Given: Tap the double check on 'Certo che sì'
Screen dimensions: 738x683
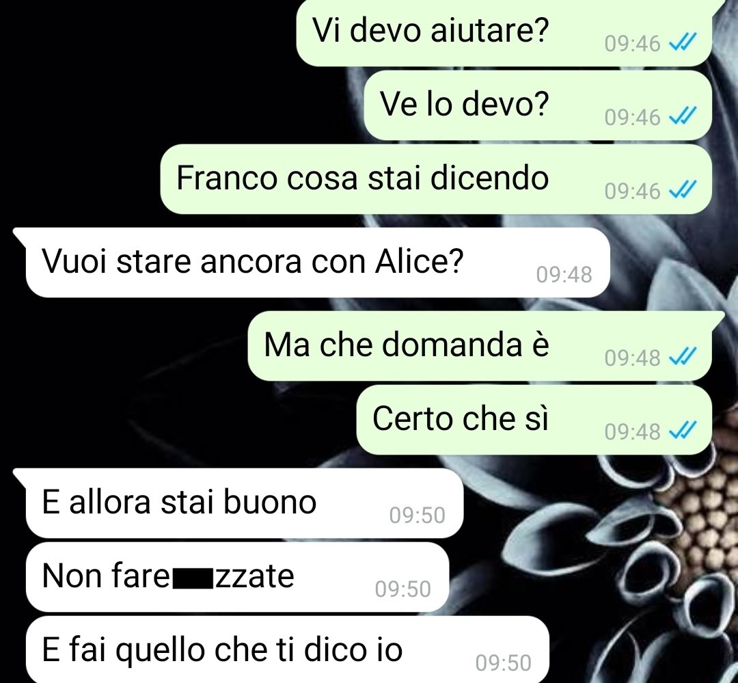Looking at the screenshot, I should click(x=683, y=431).
